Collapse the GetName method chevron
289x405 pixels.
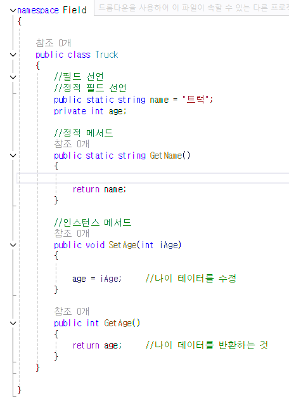13,156
